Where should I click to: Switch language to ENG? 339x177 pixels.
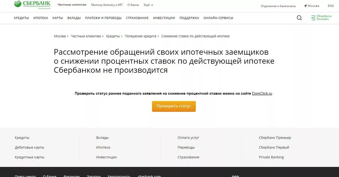coord(331,6)
